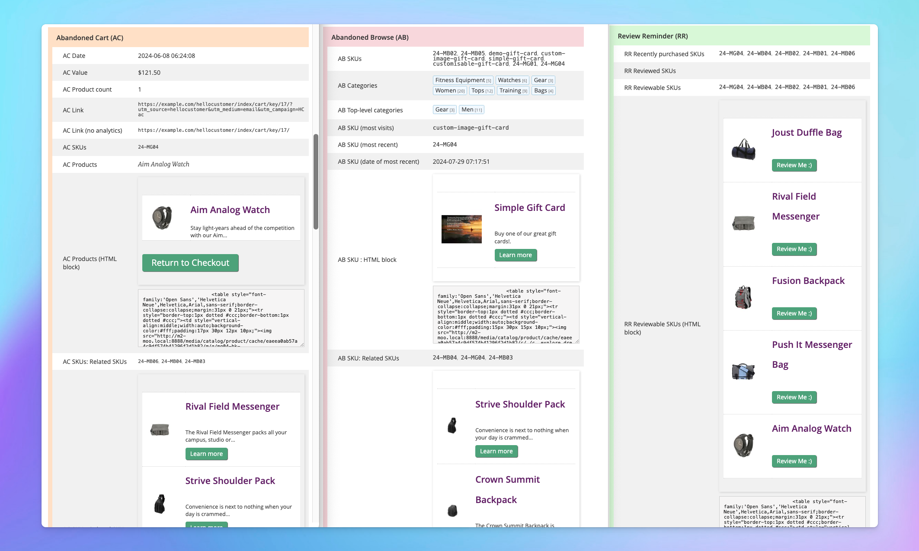Screen dimensions: 919x551
Task: Open the Joust Duffle Bag title link
Action: click(807, 133)
